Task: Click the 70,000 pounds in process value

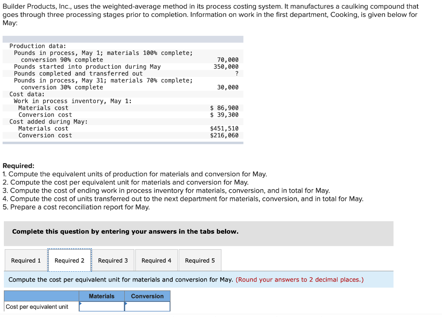Action: (x=228, y=60)
